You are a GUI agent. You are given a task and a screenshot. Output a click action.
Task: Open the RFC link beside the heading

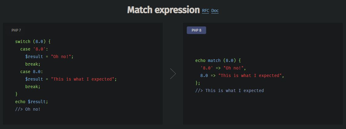click(x=206, y=11)
